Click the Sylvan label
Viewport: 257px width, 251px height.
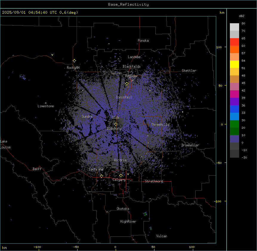click(x=116, y=73)
